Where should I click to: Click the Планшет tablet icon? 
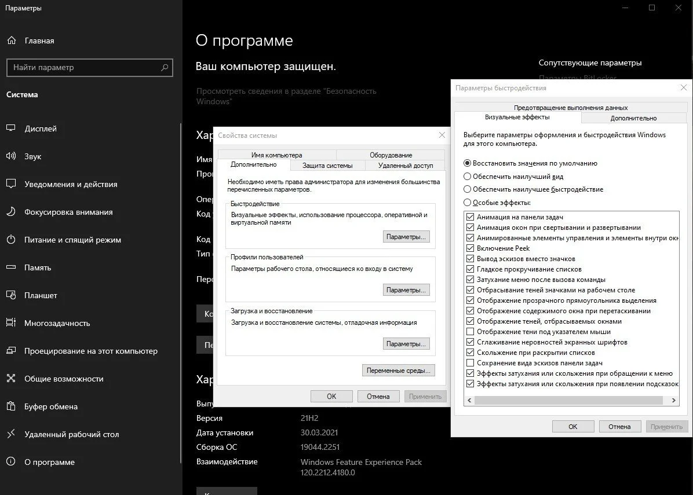pos(11,295)
